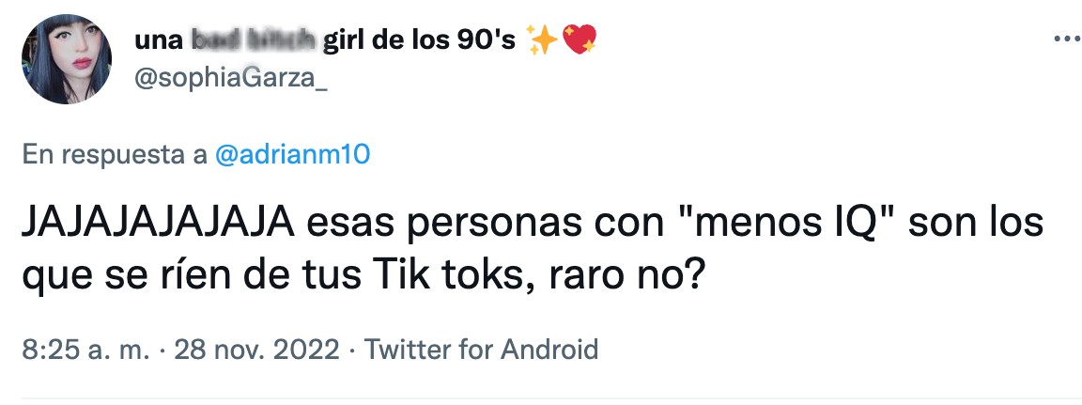This screenshot has height=405, width=1082.
Task: Open the @sophiaGarza_ handle profile
Action: [231, 81]
